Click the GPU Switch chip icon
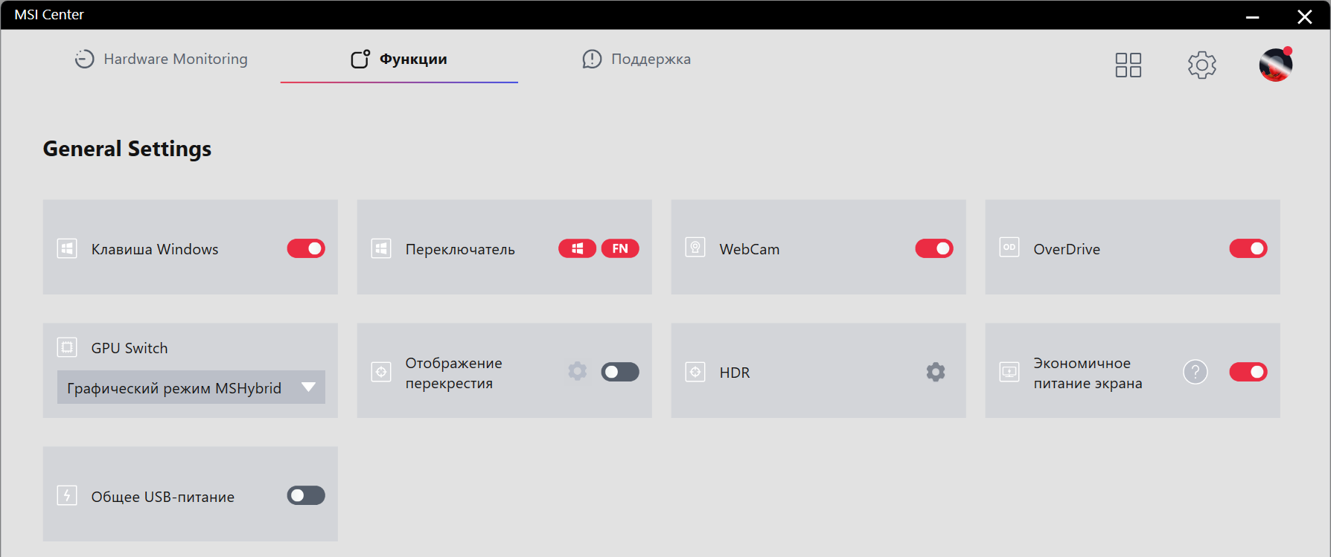The height and width of the screenshot is (557, 1331). coord(67,347)
